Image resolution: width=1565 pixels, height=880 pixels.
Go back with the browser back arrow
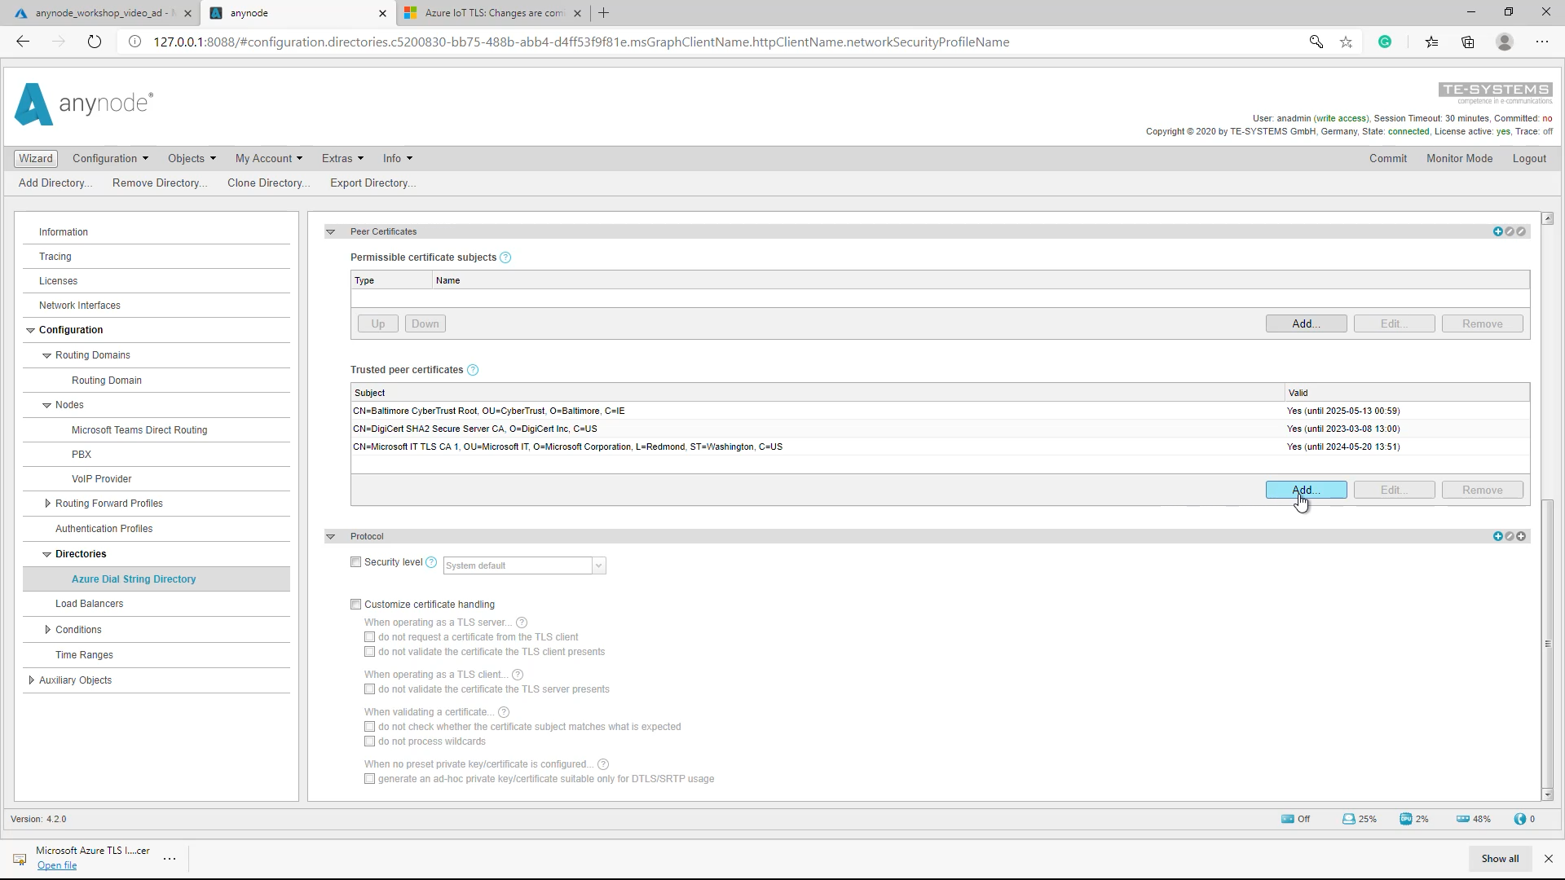click(x=23, y=42)
